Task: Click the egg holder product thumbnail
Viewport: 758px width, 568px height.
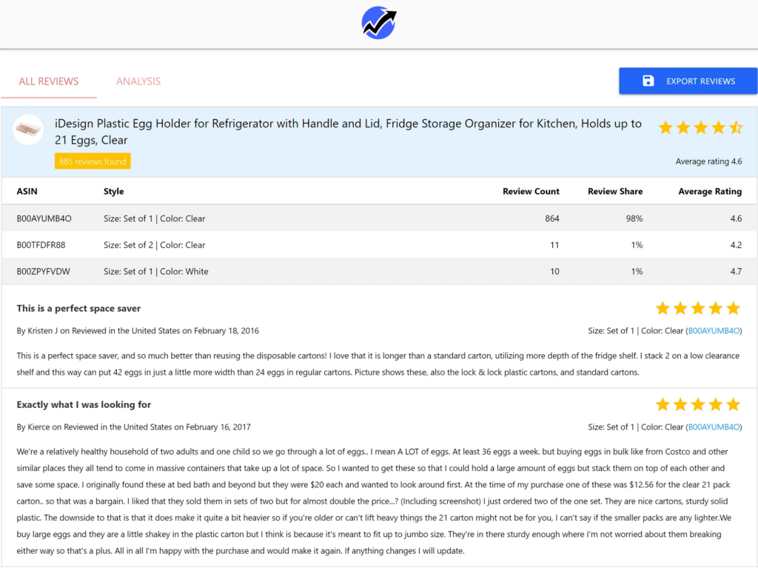Action: pyautogui.click(x=28, y=131)
